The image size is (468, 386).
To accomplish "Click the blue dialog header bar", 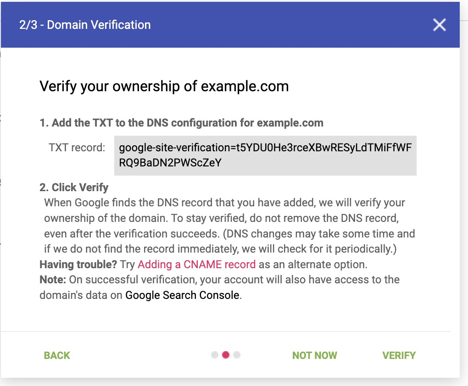I will pos(275,25).
